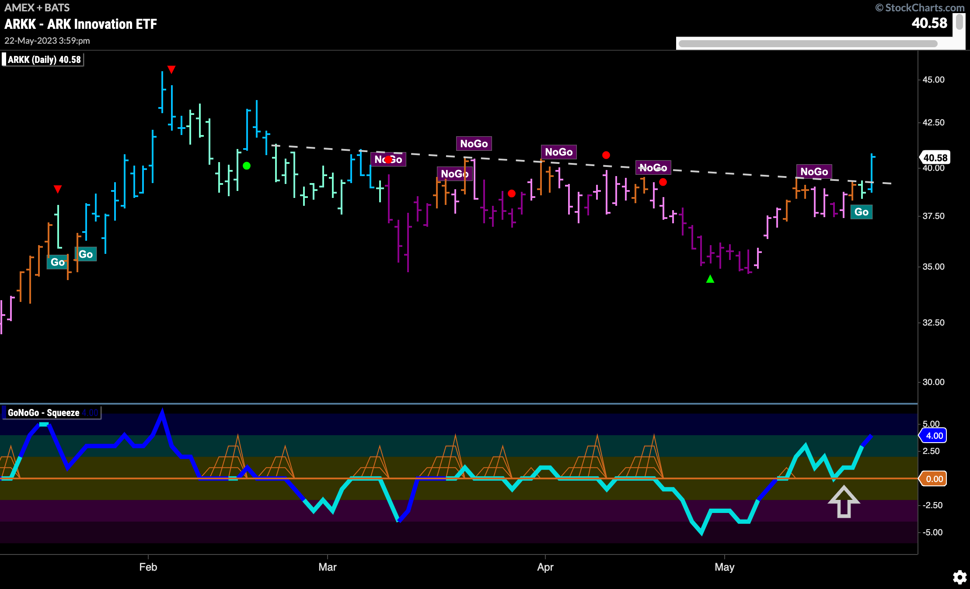Image resolution: width=970 pixels, height=589 pixels.
Task: Click the 22-May-2023 3:59:pm timestamp
Action: tap(47, 41)
